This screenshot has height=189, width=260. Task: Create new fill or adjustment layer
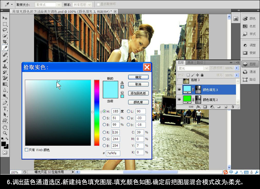212,107
